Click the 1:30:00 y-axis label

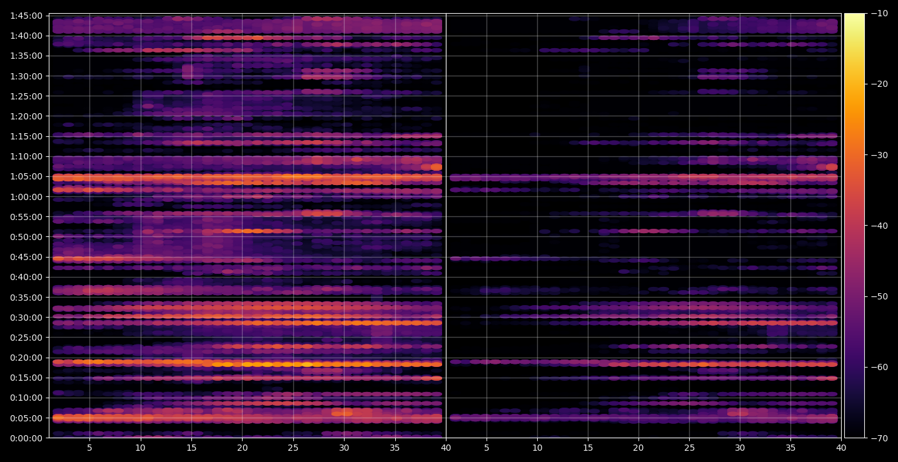[26, 76]
